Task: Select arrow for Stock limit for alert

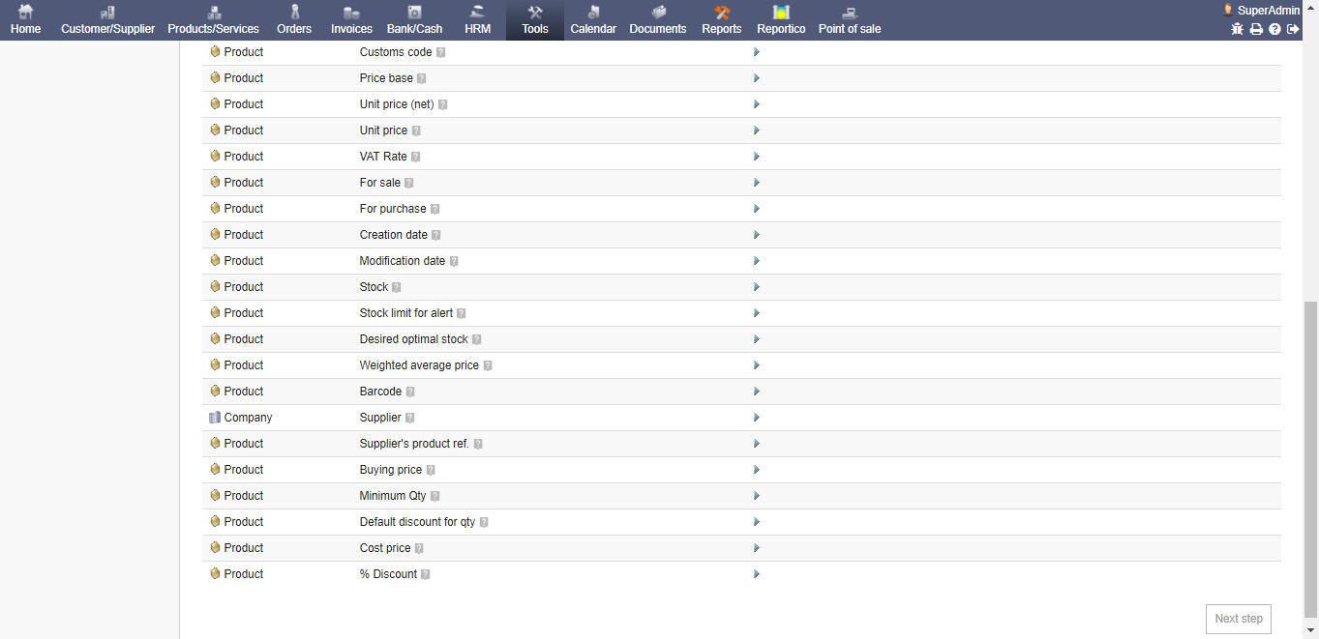Action: pyautogui.click(x=757, y=313)
